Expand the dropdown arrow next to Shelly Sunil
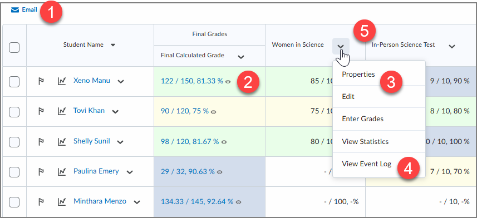 pyautogui.click(x=120, y=142)
